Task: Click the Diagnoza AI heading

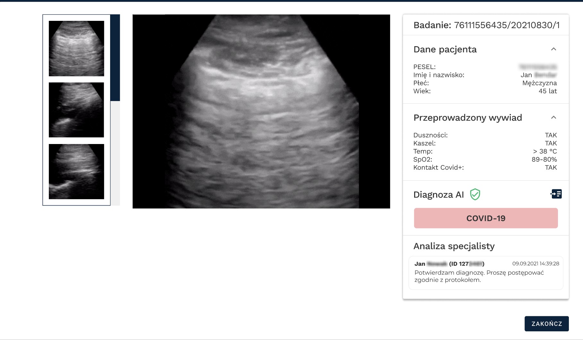Action: click(x=439, y=195)
